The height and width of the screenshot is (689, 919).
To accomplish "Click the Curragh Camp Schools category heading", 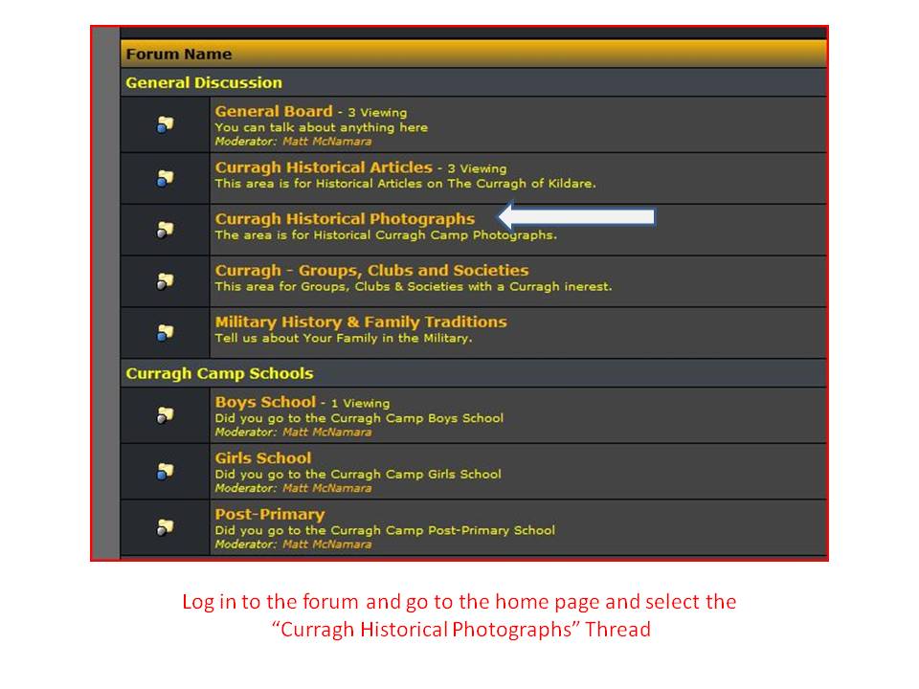I will [220, 374].
